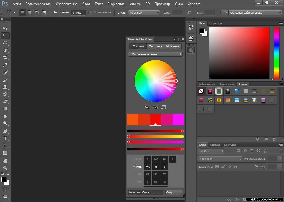Viewport: 284px width, 202px height.
Task: Select the Eyedropper tool
Action: 5,65
